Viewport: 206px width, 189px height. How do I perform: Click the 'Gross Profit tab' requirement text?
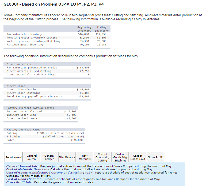pos(18,182)
